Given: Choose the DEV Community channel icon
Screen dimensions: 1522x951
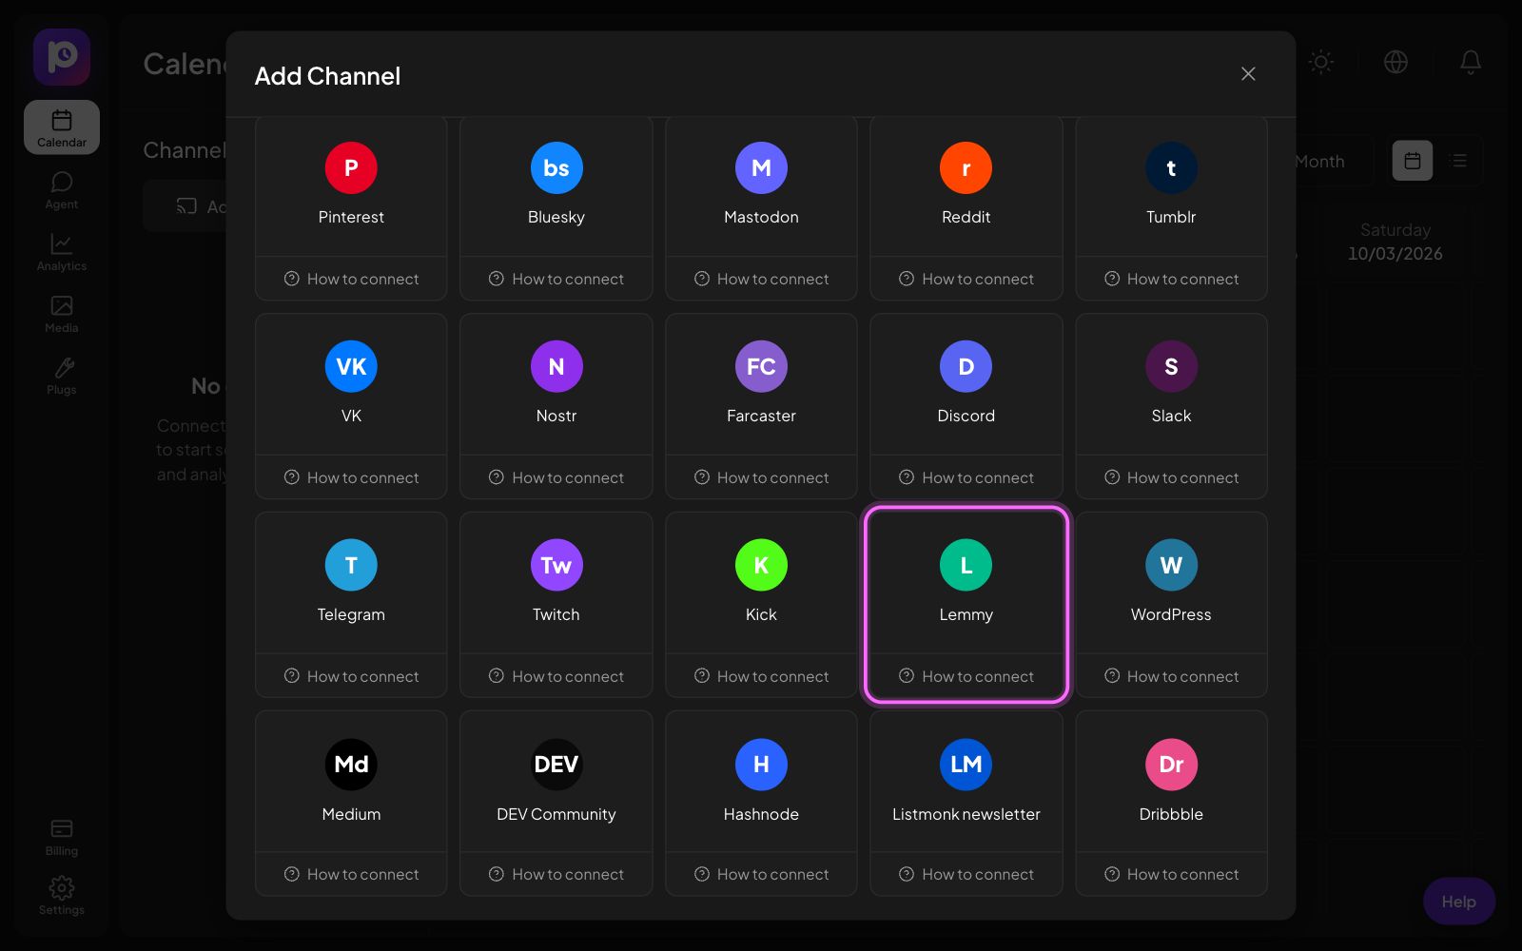Looking at the screenshot, I should pyautogui.click(x=556, y=765).
